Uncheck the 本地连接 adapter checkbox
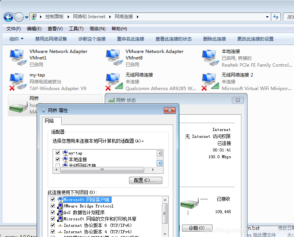This screenshot has height=237, width=294. point(58,159)
